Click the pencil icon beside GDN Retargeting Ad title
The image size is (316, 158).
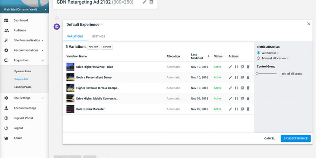[144, 2]
